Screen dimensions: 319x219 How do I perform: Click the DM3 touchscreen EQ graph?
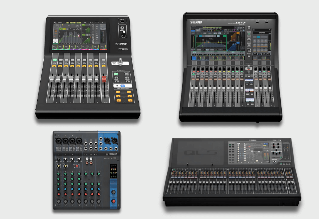tap(70, 38)
